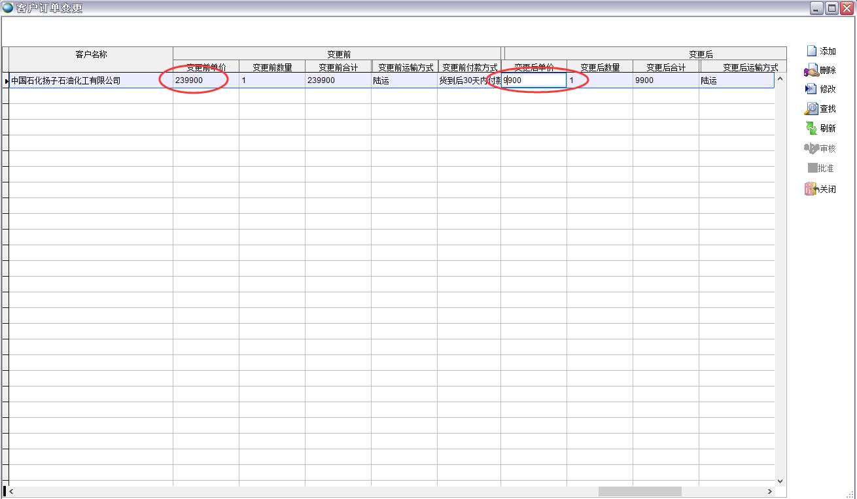Click the 批准 (Approve) icon
This screenshot has width=857, height=499.
[813, 168]
